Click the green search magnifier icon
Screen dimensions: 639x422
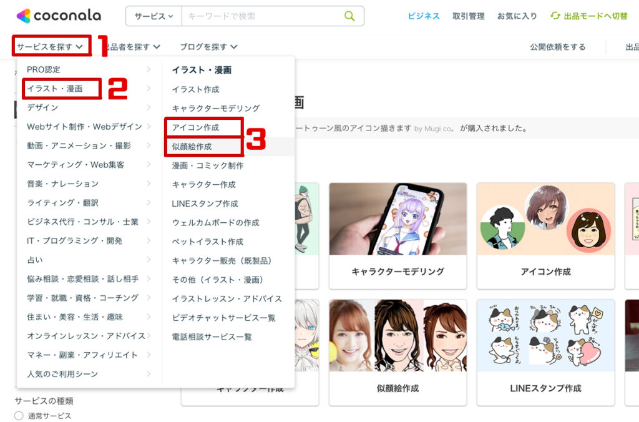tap(349, 16)
